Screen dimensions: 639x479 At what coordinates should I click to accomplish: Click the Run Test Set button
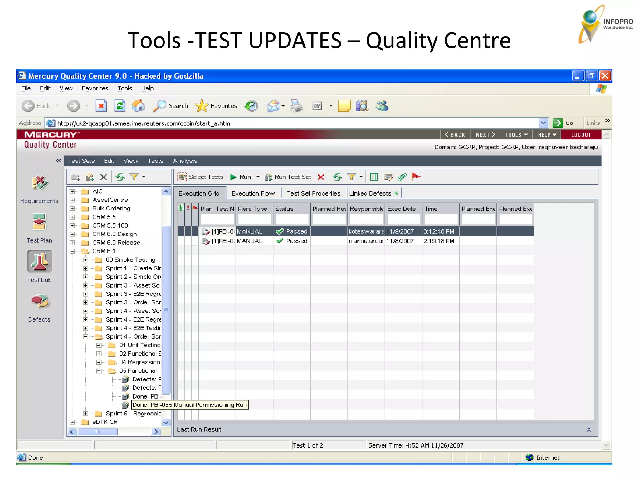[288, 177]
